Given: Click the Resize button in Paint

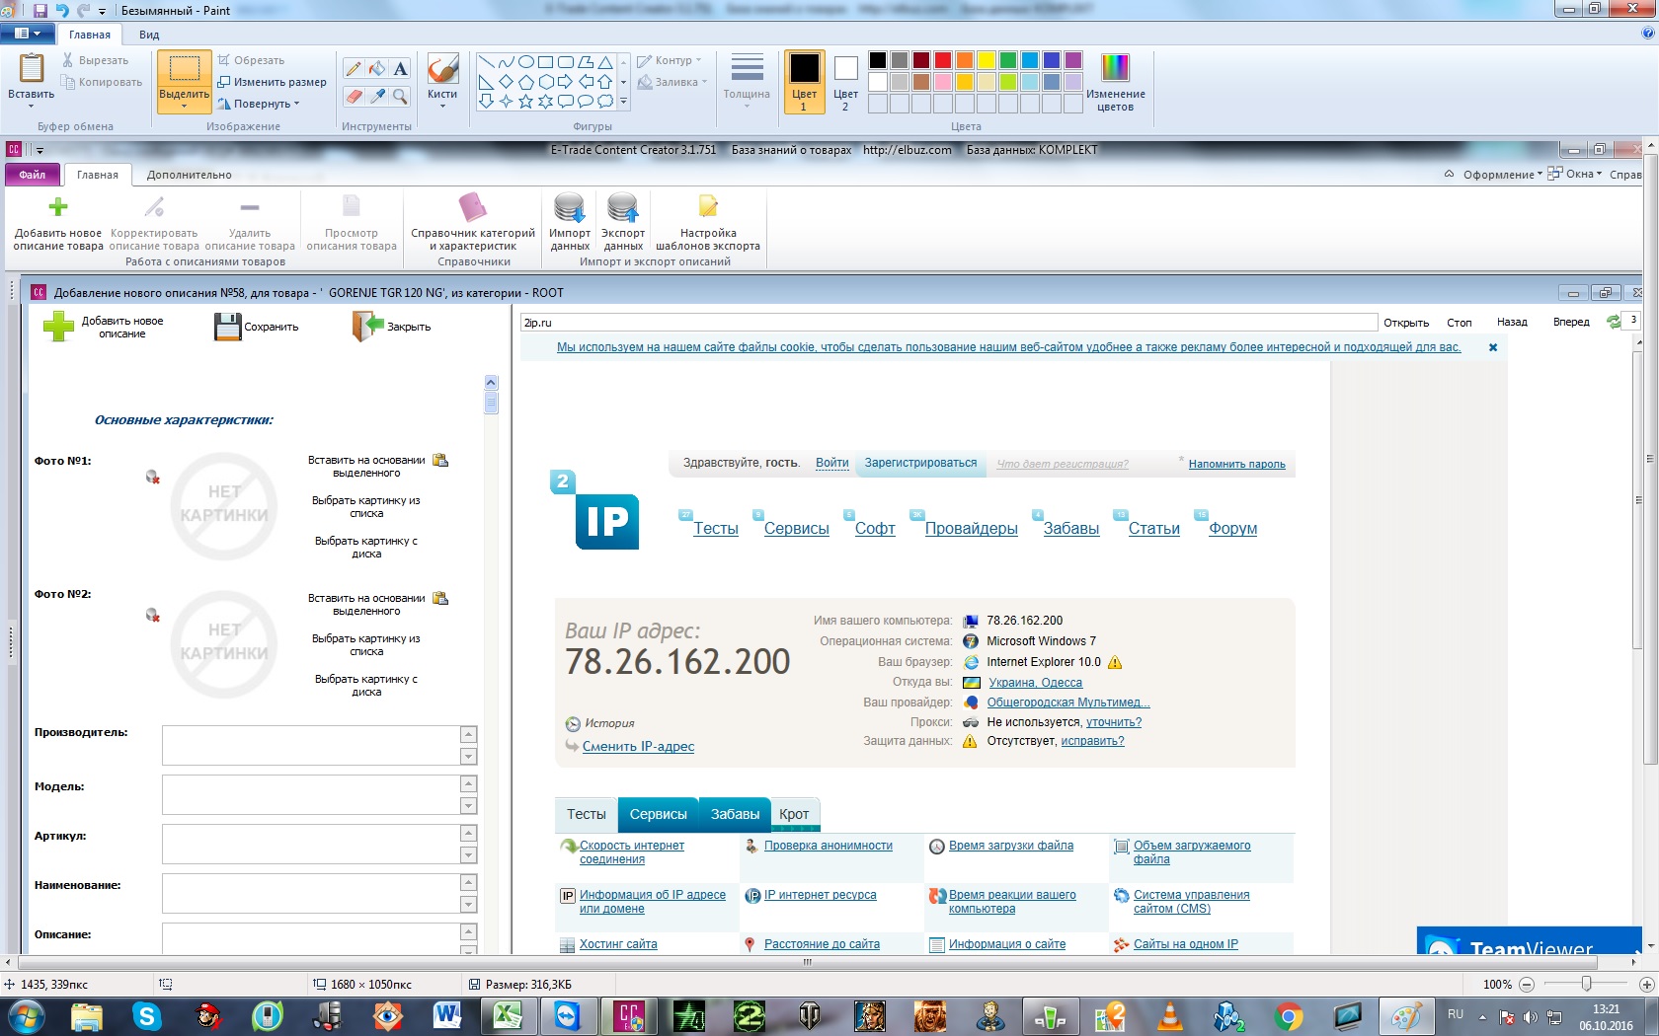Looking at the screenshot, I should tap(273, 82).
